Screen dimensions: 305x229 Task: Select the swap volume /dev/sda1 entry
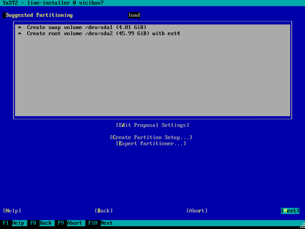pyautogui.click(x=86, y=27)
